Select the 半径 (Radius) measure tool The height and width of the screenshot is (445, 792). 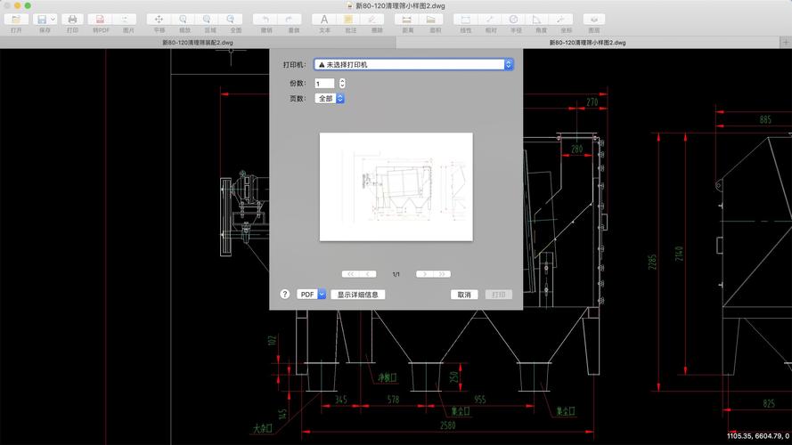(x=515, y=19)
